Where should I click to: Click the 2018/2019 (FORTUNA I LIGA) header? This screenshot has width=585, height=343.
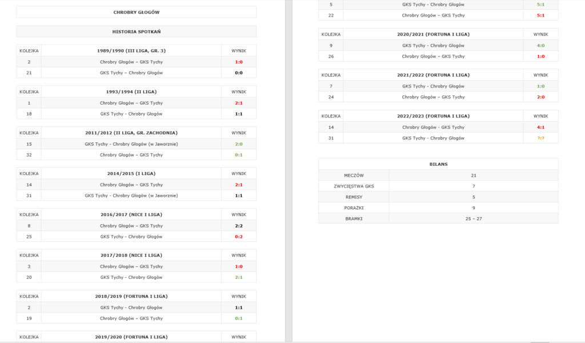(x=131, y=296)
